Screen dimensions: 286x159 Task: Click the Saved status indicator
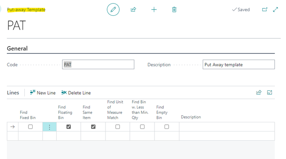coord(241,10)
